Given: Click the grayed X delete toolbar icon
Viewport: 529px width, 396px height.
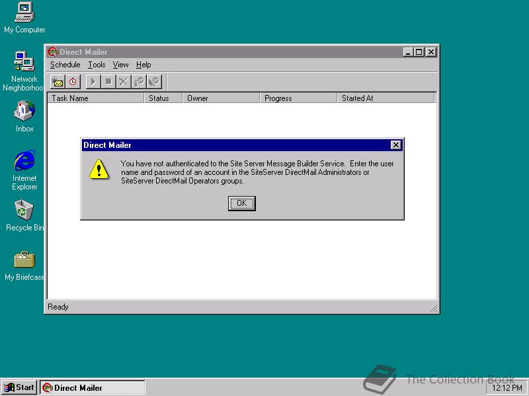Looking at the screenshot, I should click(124, 82).
